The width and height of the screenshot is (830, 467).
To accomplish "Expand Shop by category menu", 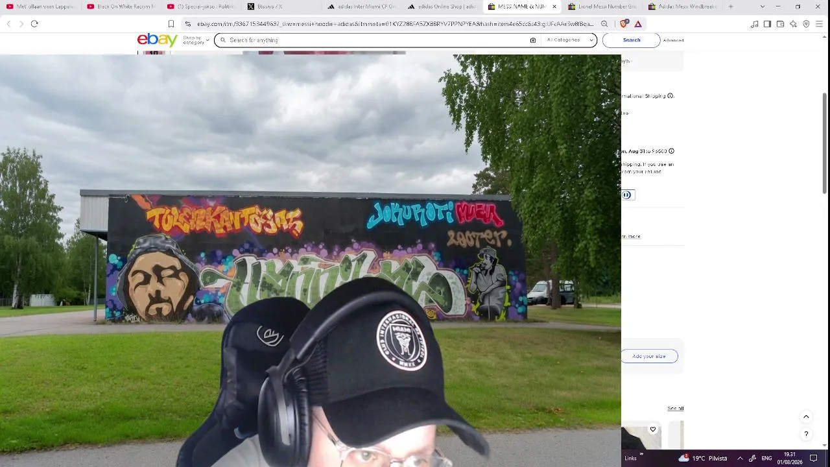I will pyautogui.click(x=196, y=40).
